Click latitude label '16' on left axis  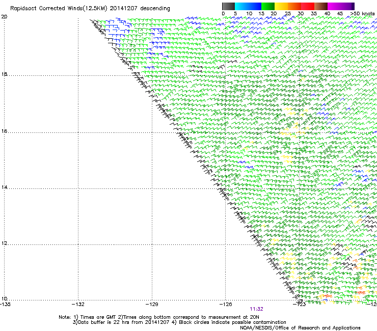point(4,131)
